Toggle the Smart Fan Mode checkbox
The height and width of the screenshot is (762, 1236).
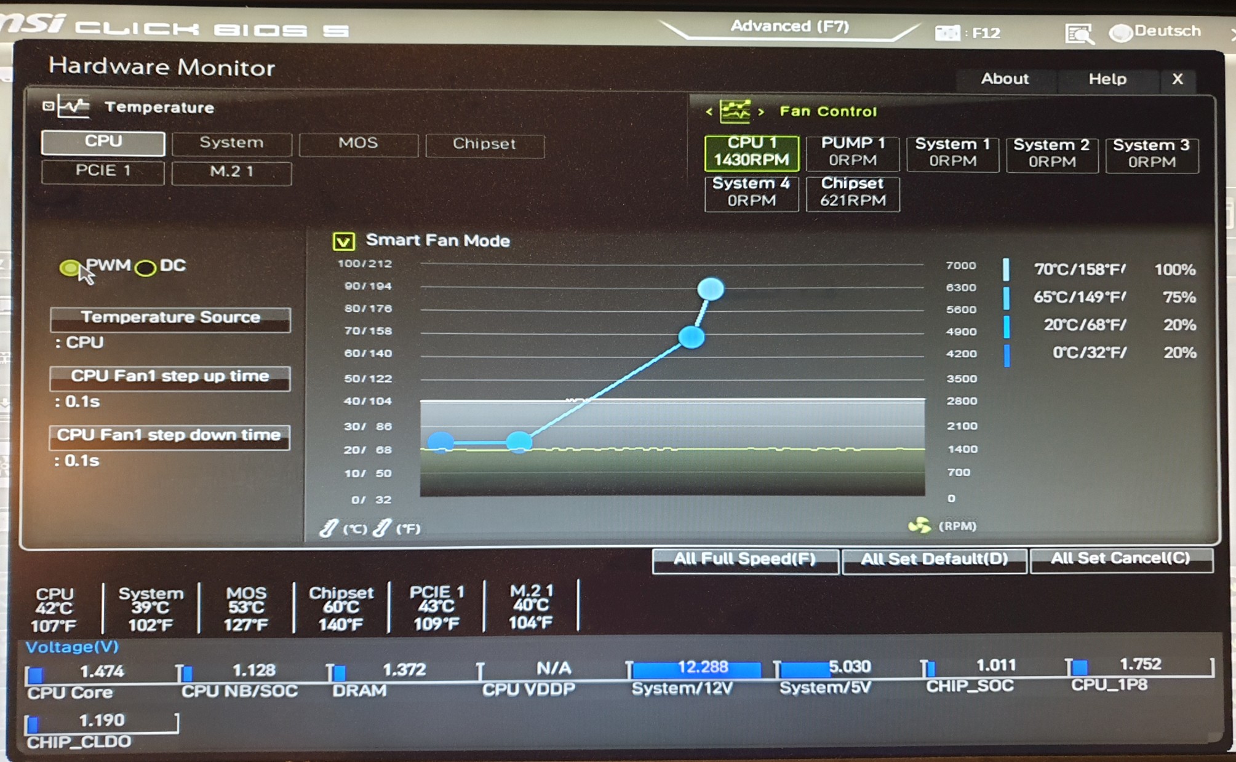tap(343, 241)
